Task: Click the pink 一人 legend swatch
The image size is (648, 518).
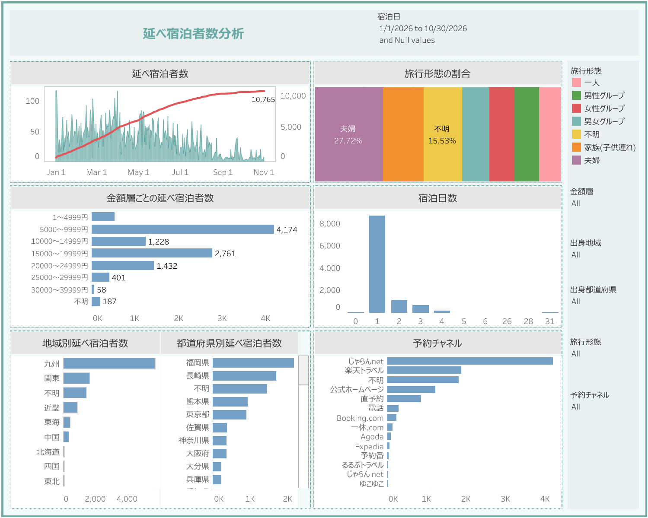Action: [x=576, y=83]
